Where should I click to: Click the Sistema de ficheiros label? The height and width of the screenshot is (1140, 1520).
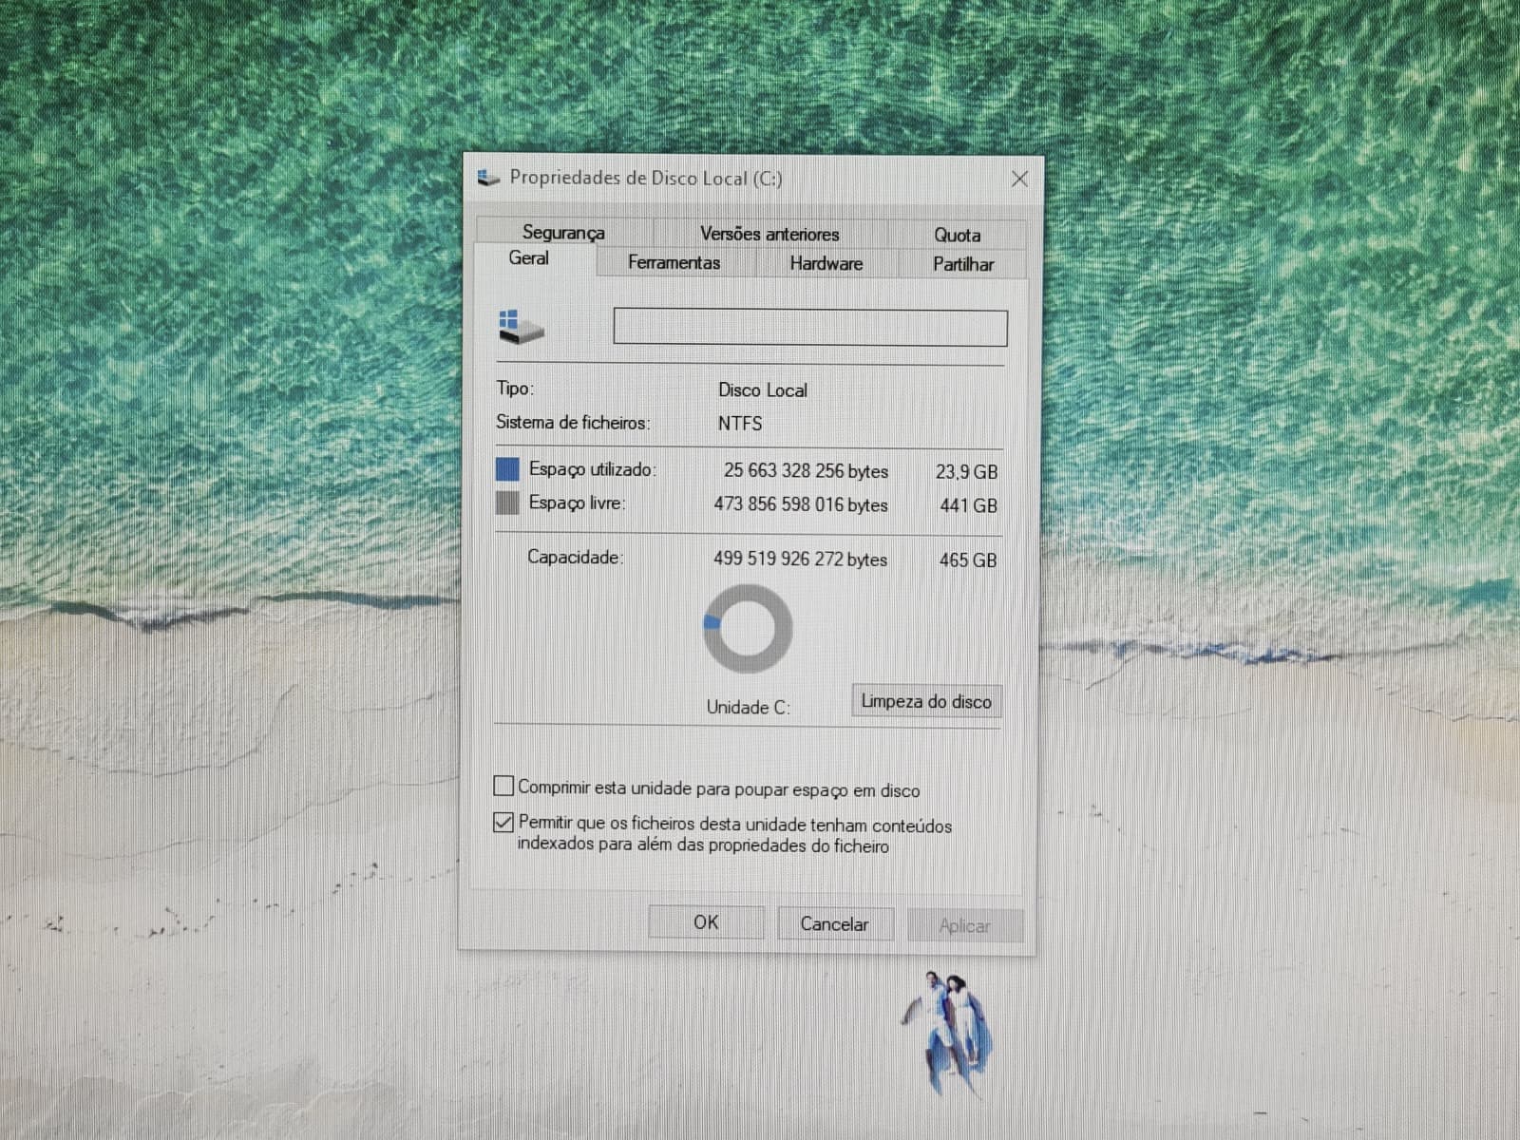(x=573, y=423)
